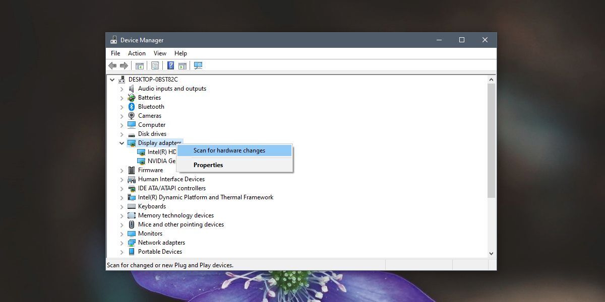
Task: Expand the Network adapters category
Action: tap(121, 242)
